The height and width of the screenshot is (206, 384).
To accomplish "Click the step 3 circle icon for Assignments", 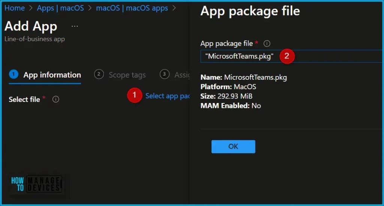I will pos(165,74).
